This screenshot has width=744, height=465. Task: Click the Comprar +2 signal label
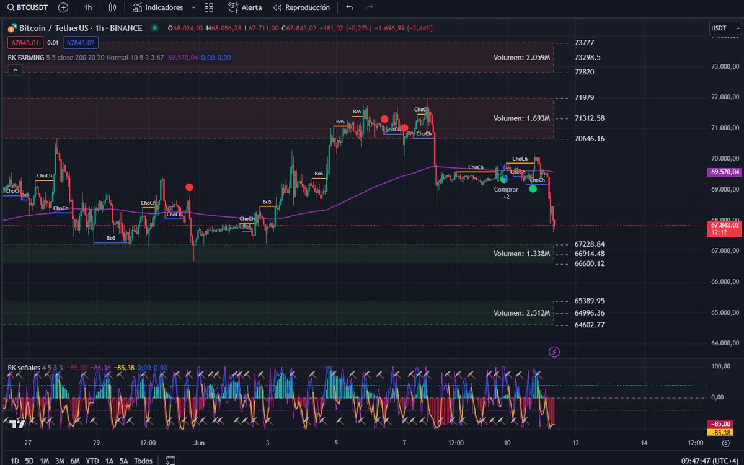click(506, 193)
